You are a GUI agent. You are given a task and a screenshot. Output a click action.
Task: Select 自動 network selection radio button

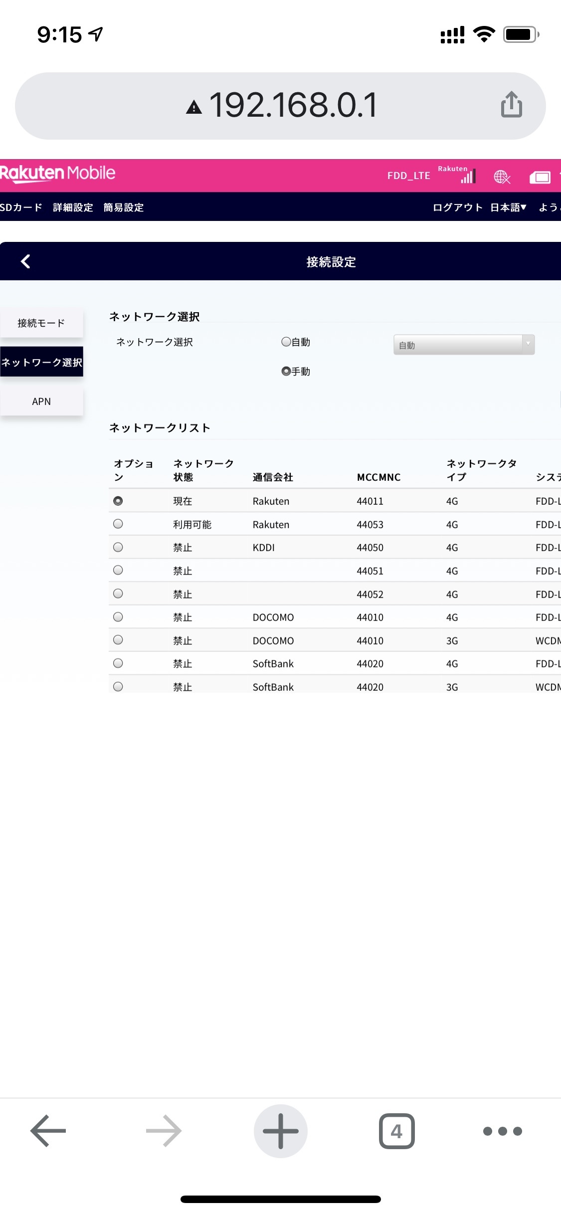coord(286,342)
